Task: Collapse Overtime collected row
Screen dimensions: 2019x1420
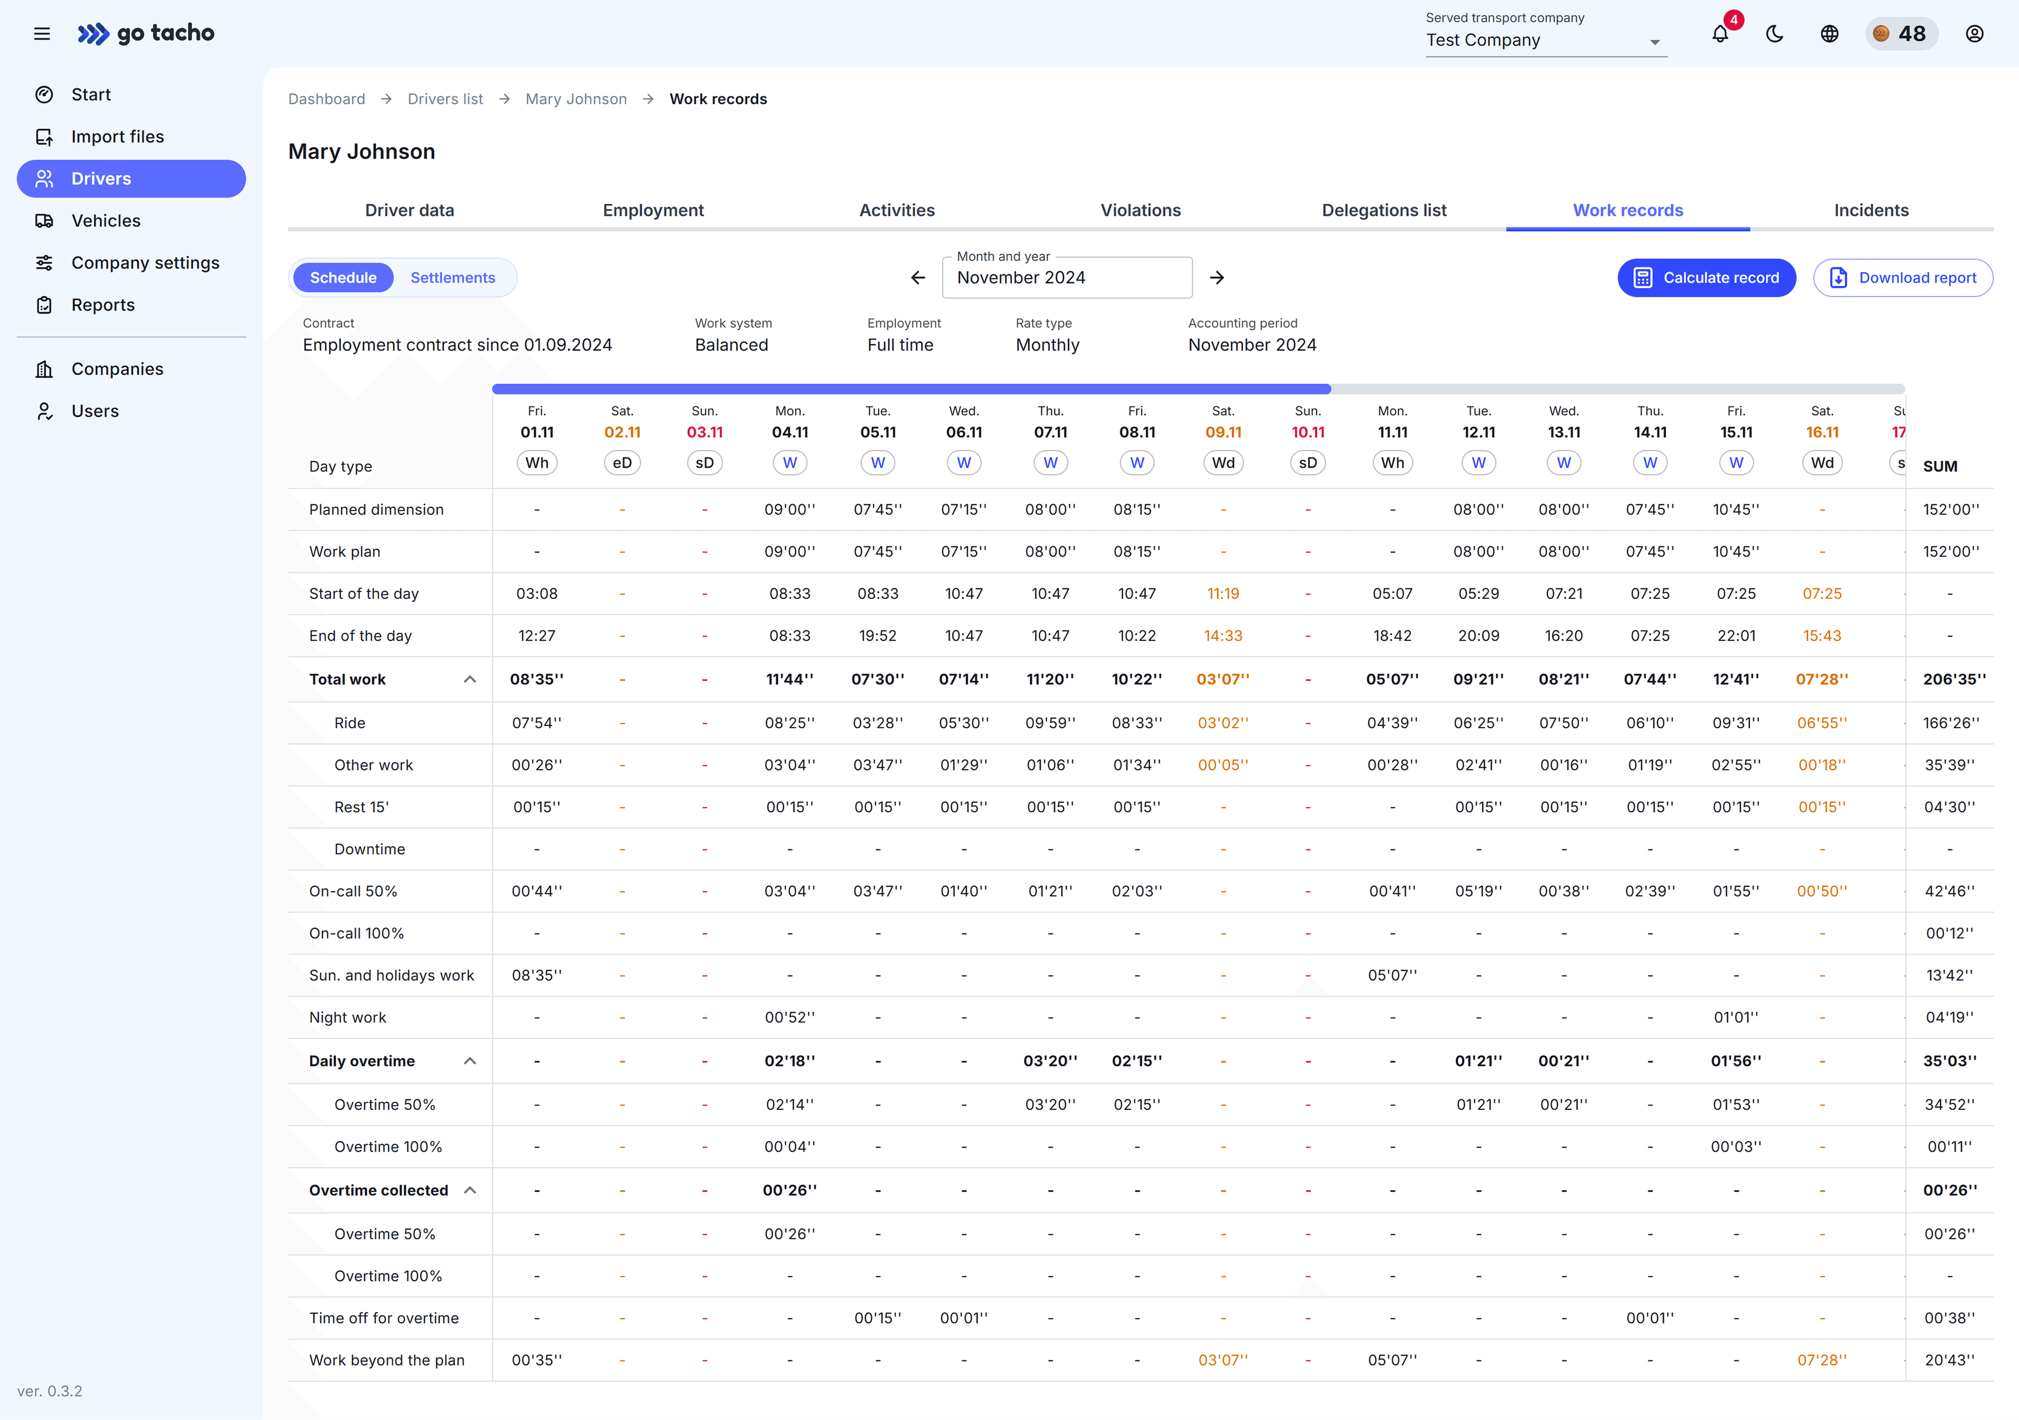Action: pos(471,1190)
